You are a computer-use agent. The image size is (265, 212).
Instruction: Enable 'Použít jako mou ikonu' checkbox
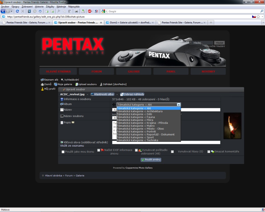click(x=63, y=152)
